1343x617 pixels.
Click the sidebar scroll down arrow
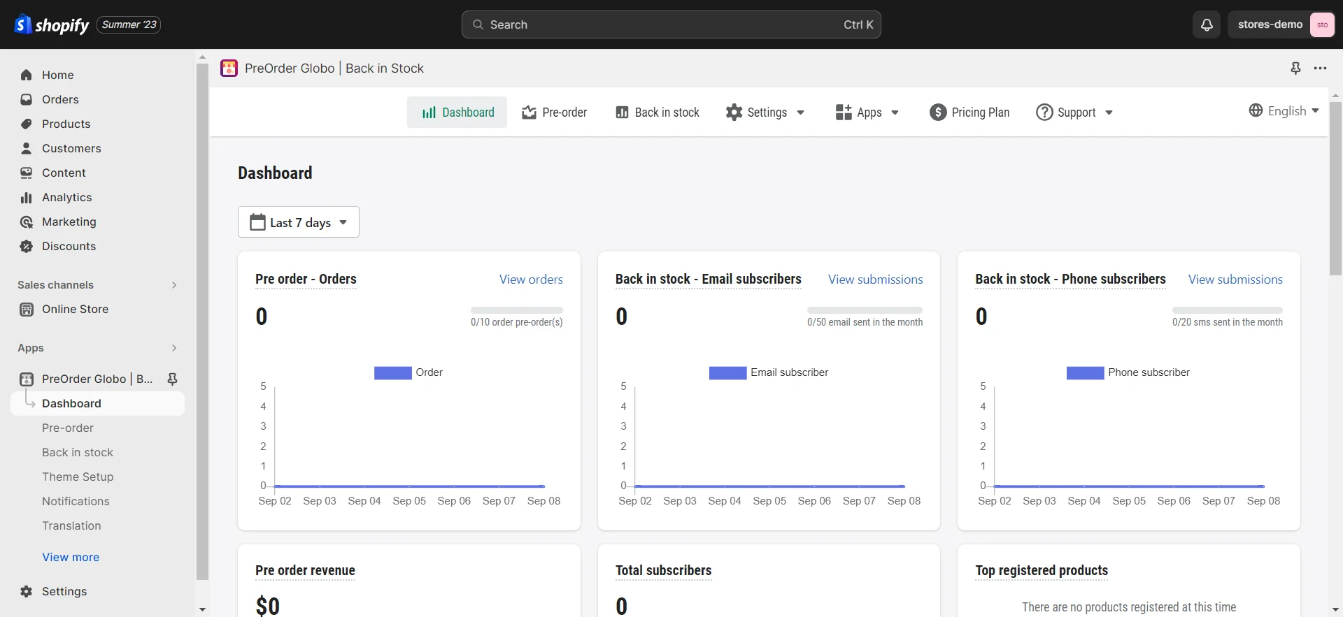point(202,609)
